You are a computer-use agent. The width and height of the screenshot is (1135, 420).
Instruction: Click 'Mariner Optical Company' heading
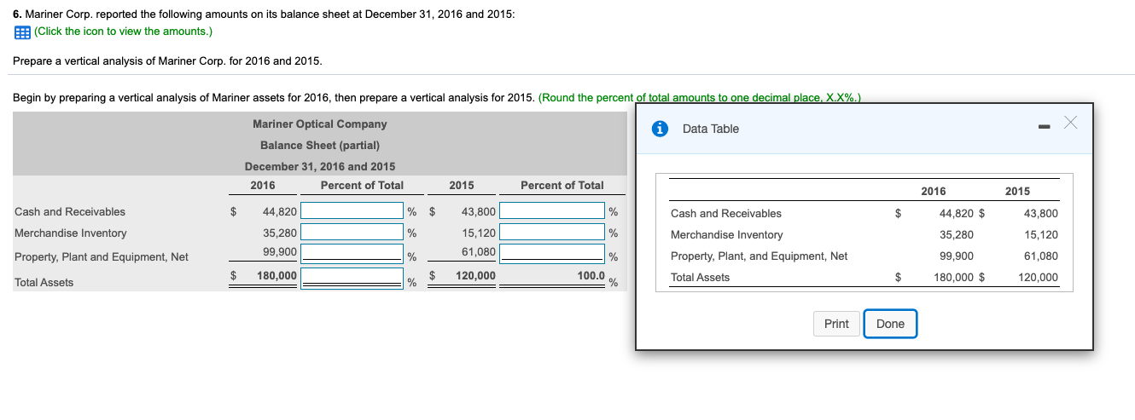320,124
